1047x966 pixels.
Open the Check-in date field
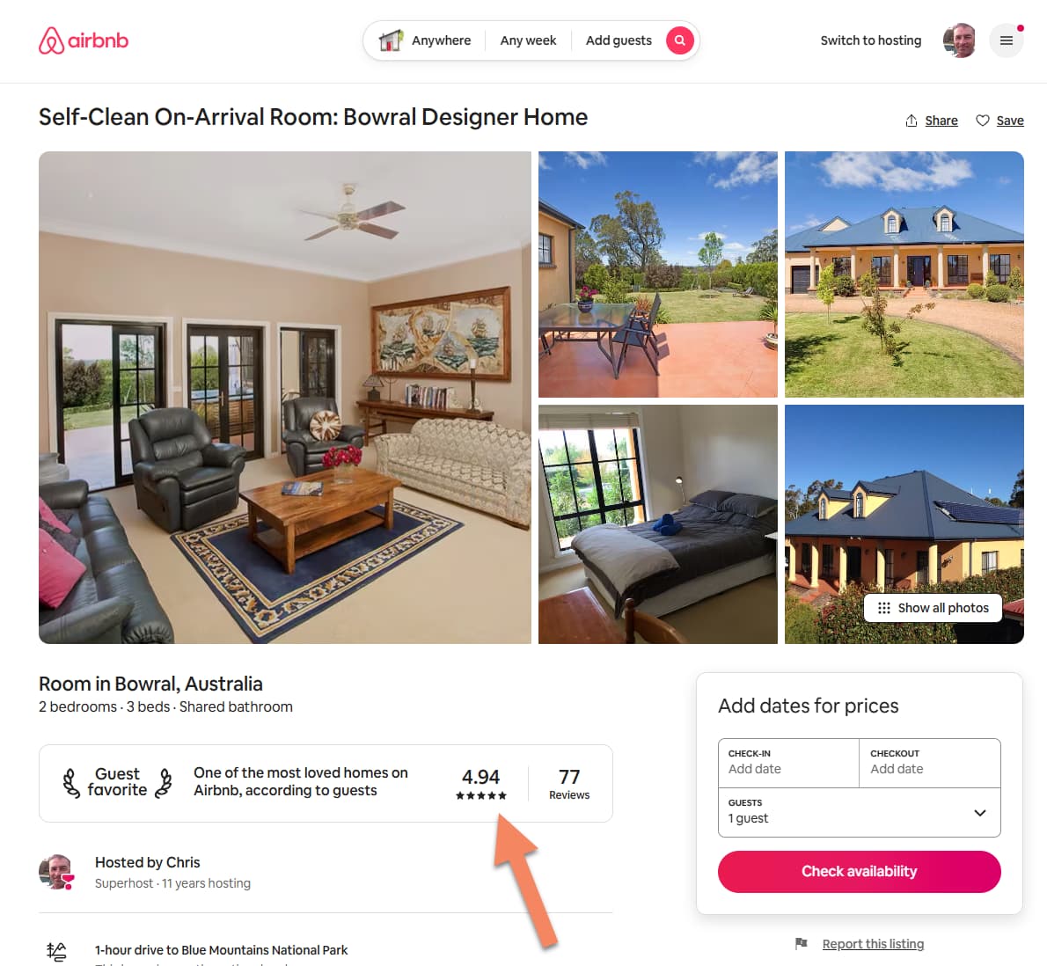click(788, 763)
